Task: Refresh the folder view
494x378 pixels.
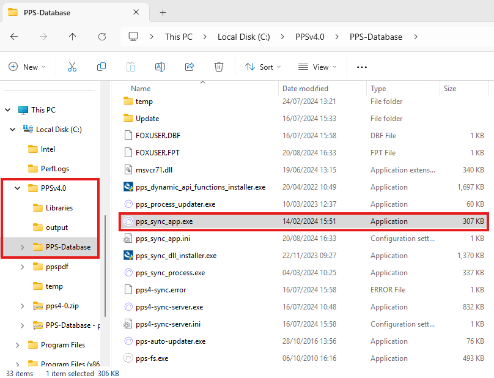Action: tap(101, 37)
